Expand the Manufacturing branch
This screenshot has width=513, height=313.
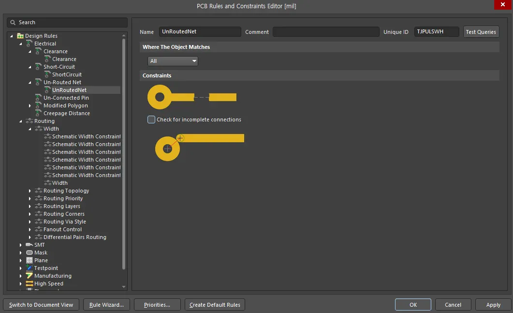click(x=21, y=276)
